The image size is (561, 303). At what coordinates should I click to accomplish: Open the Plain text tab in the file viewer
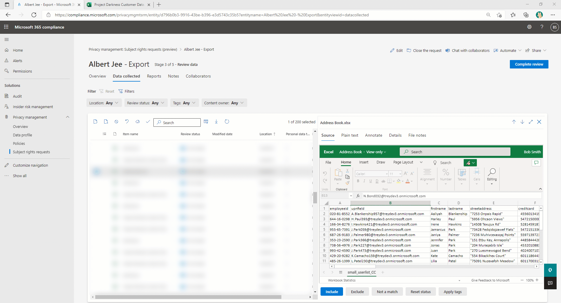[x=350, y=135]
